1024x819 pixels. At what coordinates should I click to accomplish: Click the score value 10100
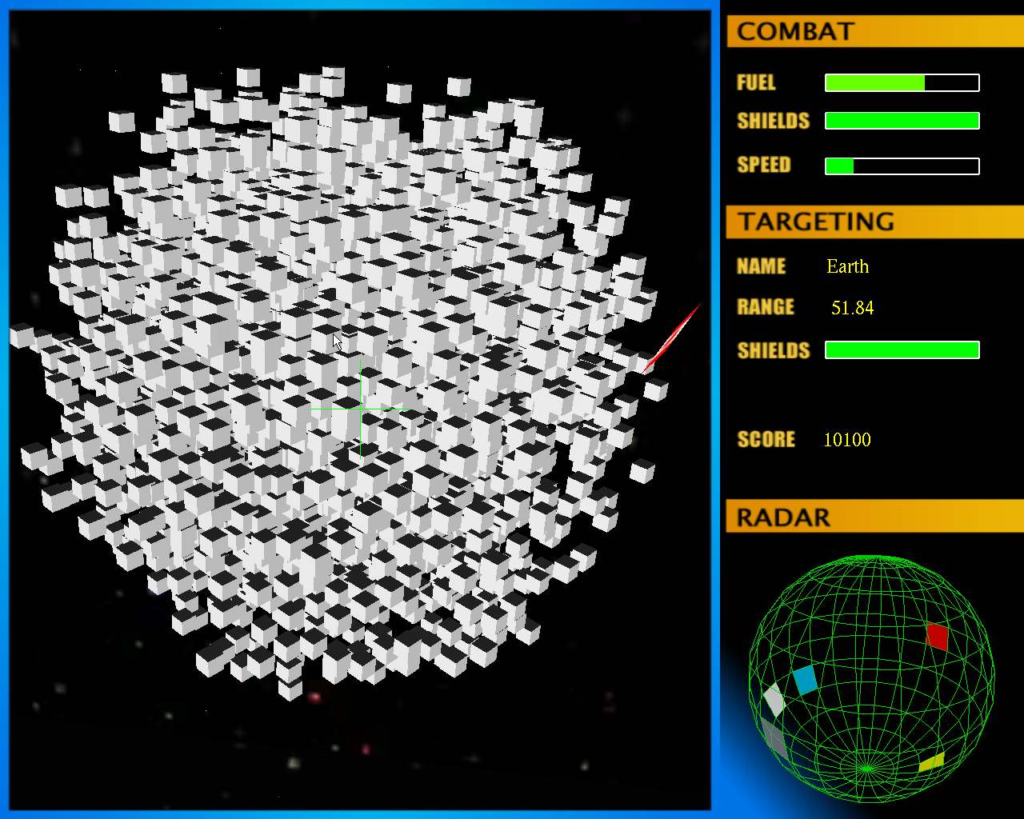coord(846,440)
